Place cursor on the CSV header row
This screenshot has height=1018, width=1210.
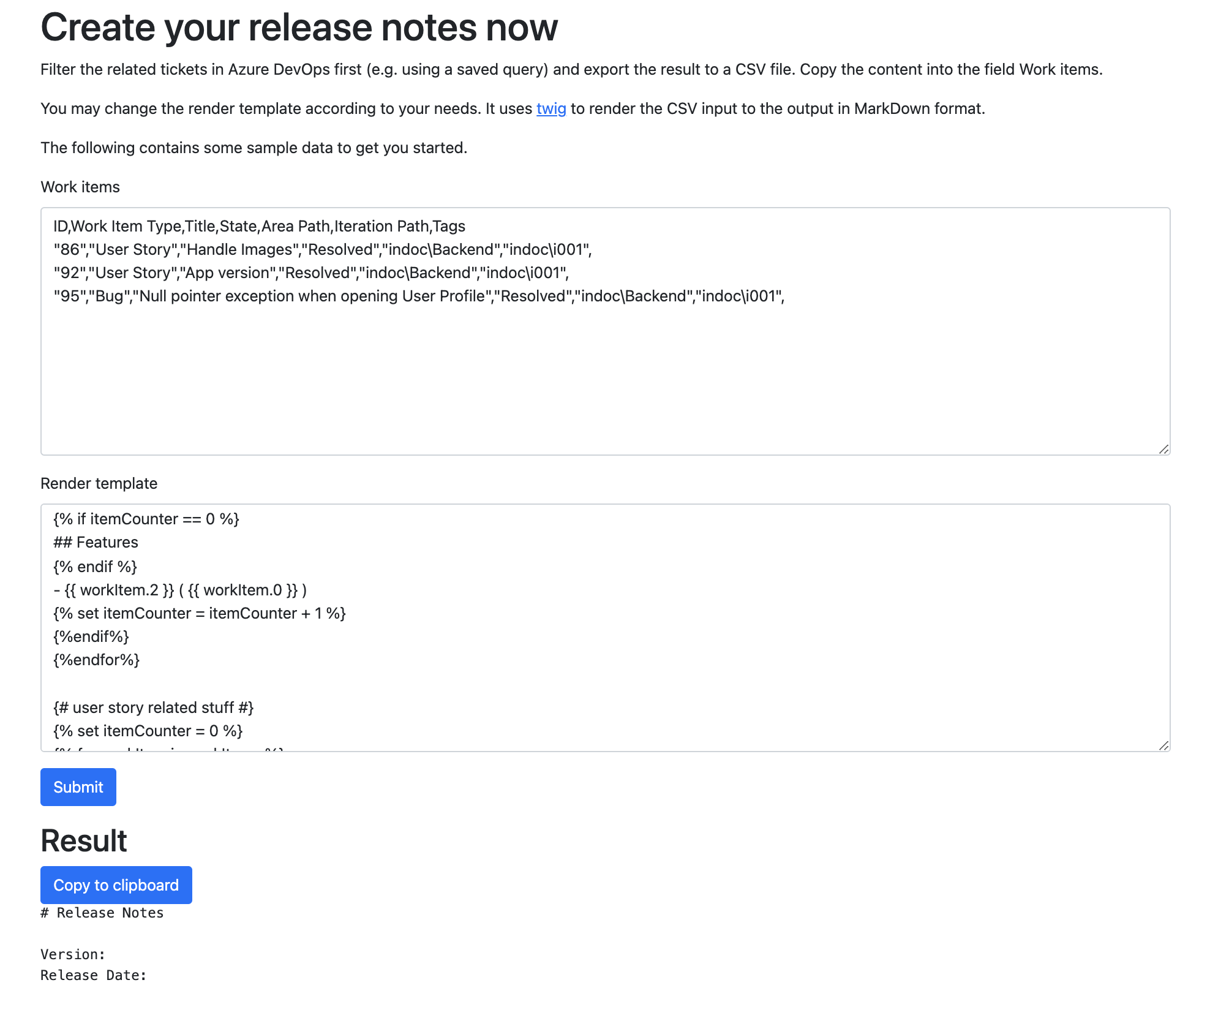click(258, 225)
